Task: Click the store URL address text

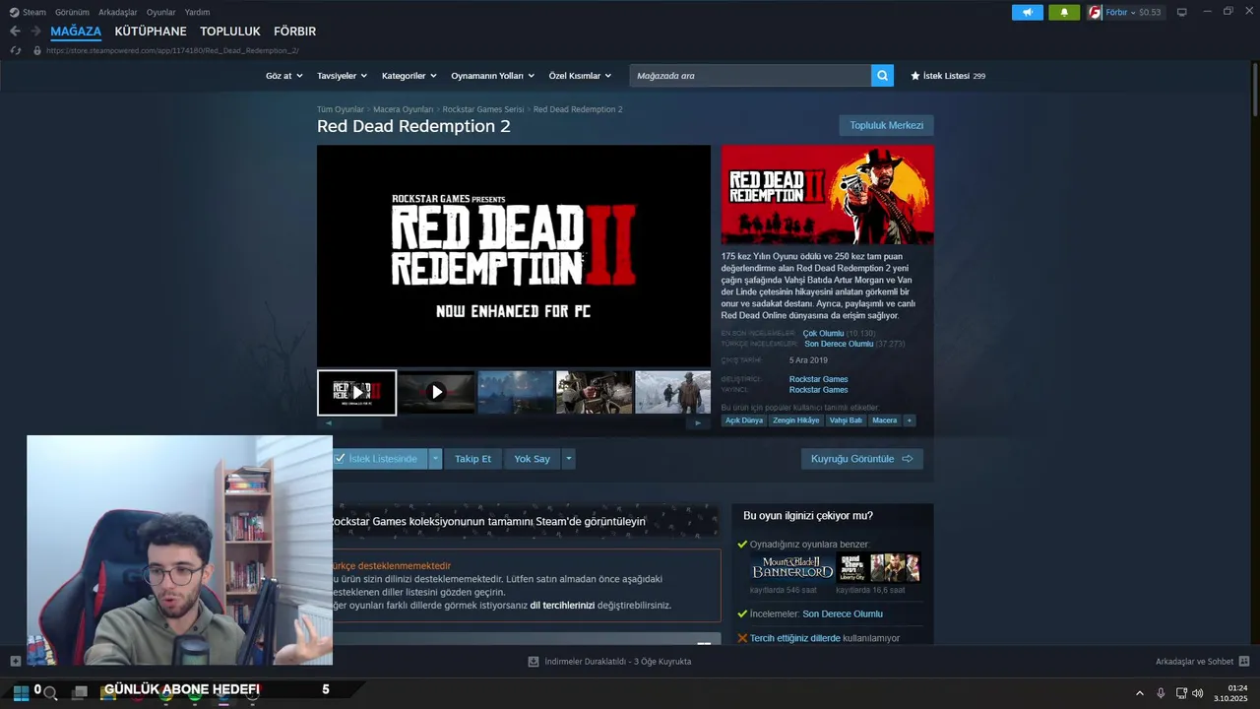Action: coord(172,50)
